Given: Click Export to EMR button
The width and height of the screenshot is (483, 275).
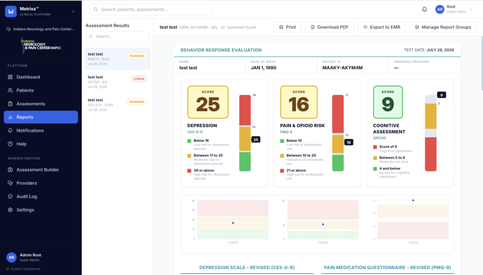Looking at the screenshot, I should pyautogui.click(x=382, y=27).
